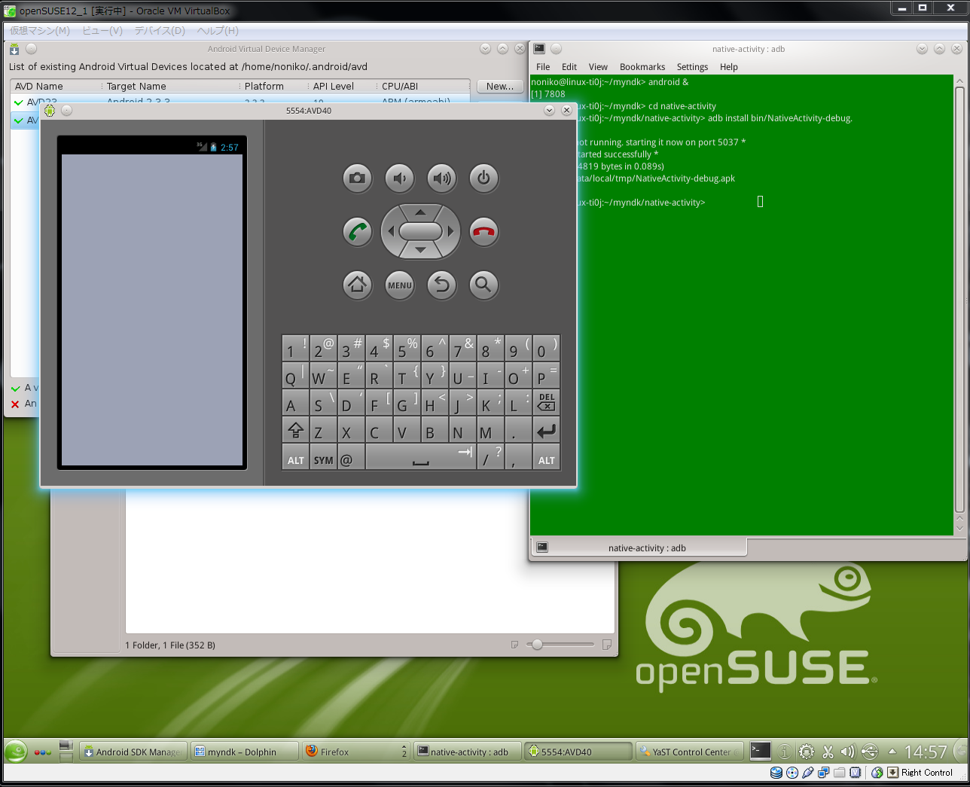Lower volume with the emulator volume-down button
The height and width of the screenshot is (787, 970).
pos(400,178)
